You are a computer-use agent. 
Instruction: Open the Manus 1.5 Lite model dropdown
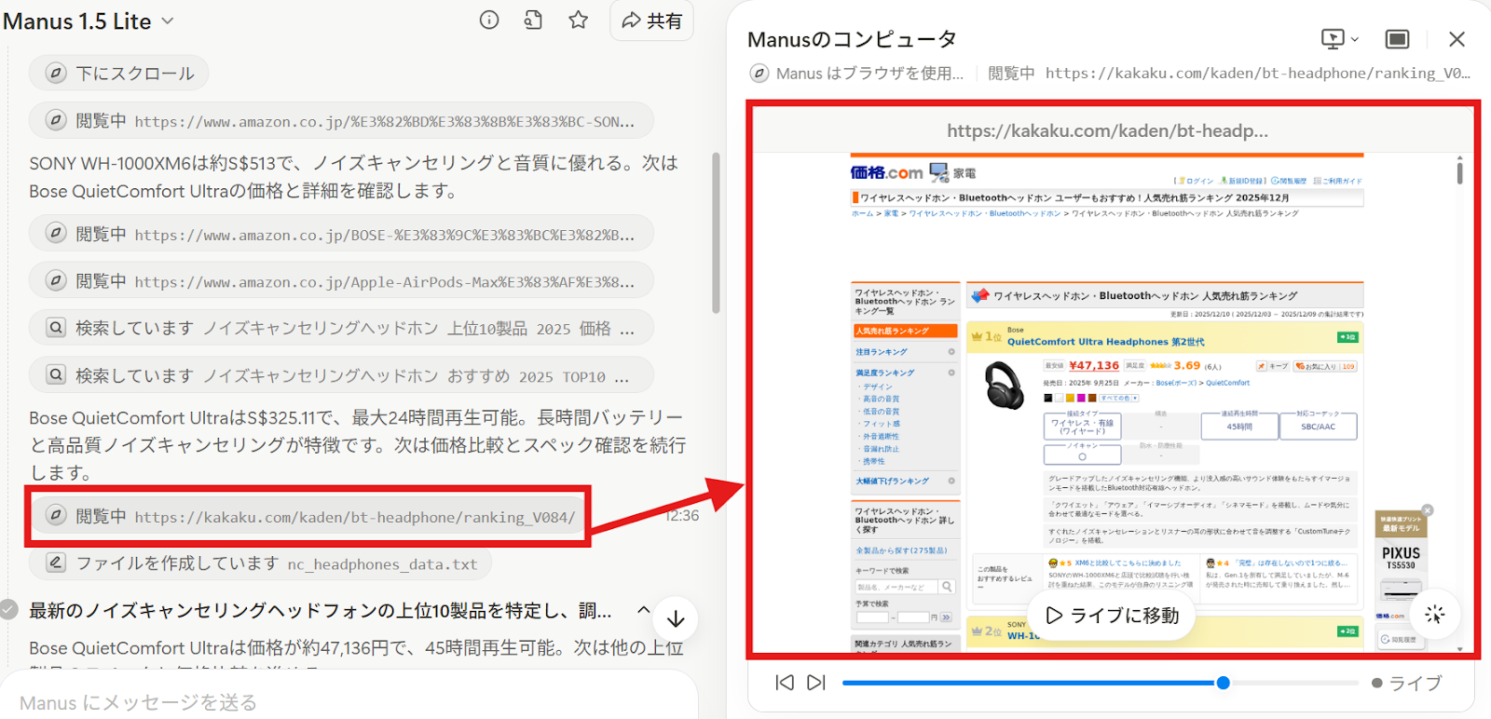89,21
